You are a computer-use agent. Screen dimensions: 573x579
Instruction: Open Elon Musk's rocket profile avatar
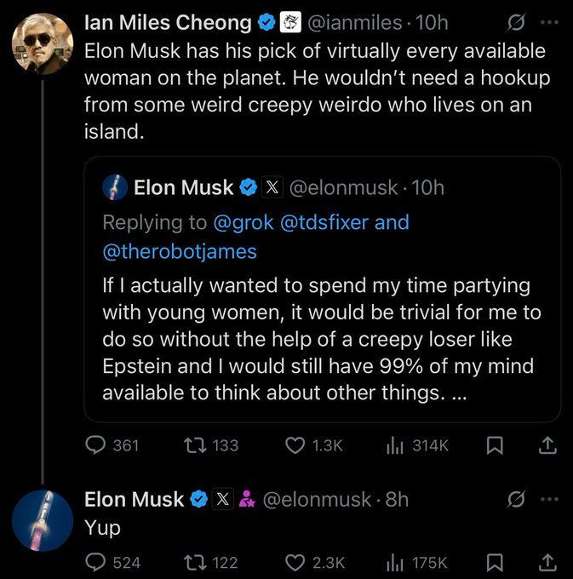pos(43,520)
